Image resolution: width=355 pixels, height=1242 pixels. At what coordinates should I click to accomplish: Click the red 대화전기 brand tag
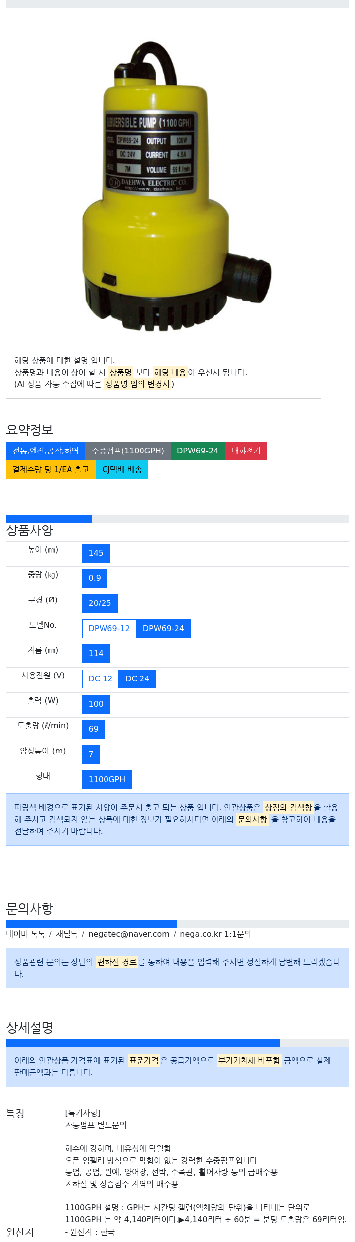tap(246, 451)
